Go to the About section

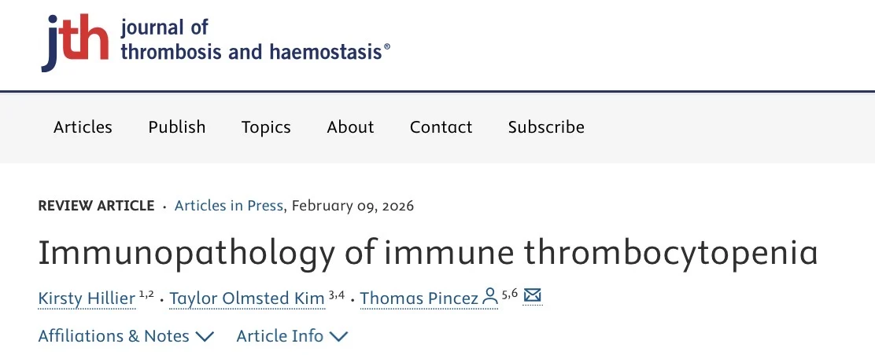pos(350,127)
